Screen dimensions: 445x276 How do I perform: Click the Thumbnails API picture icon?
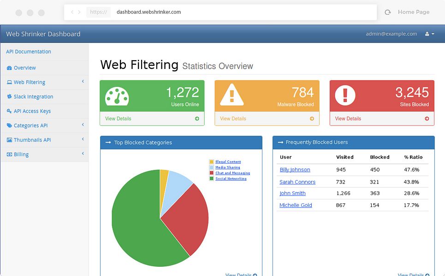point(9,140)
